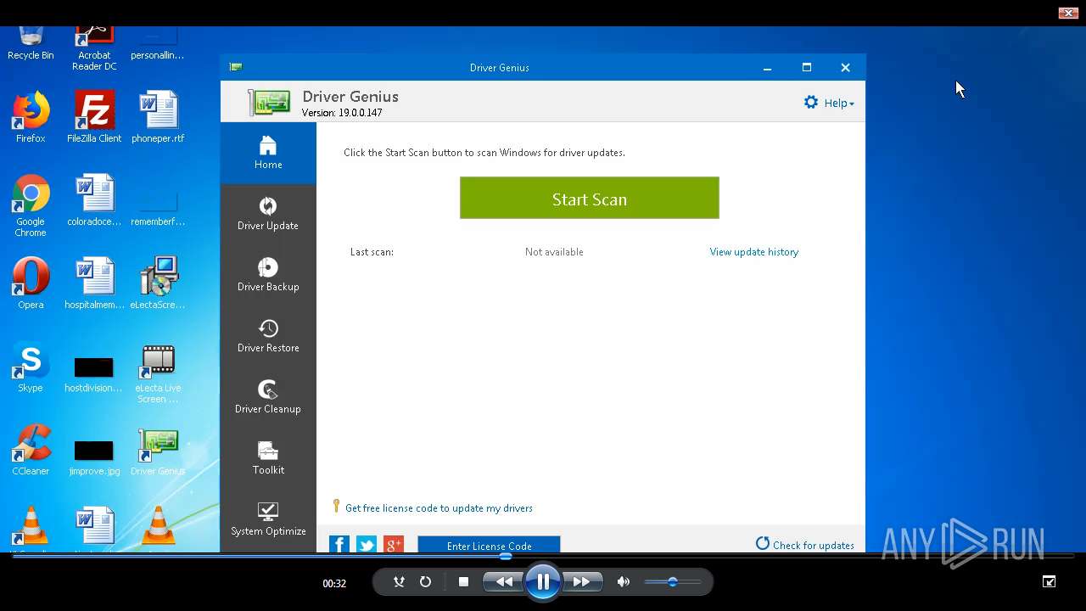Click the video seek bar handle
Viewport: 1086px width, 611px height.
click(x=506, y=557)
